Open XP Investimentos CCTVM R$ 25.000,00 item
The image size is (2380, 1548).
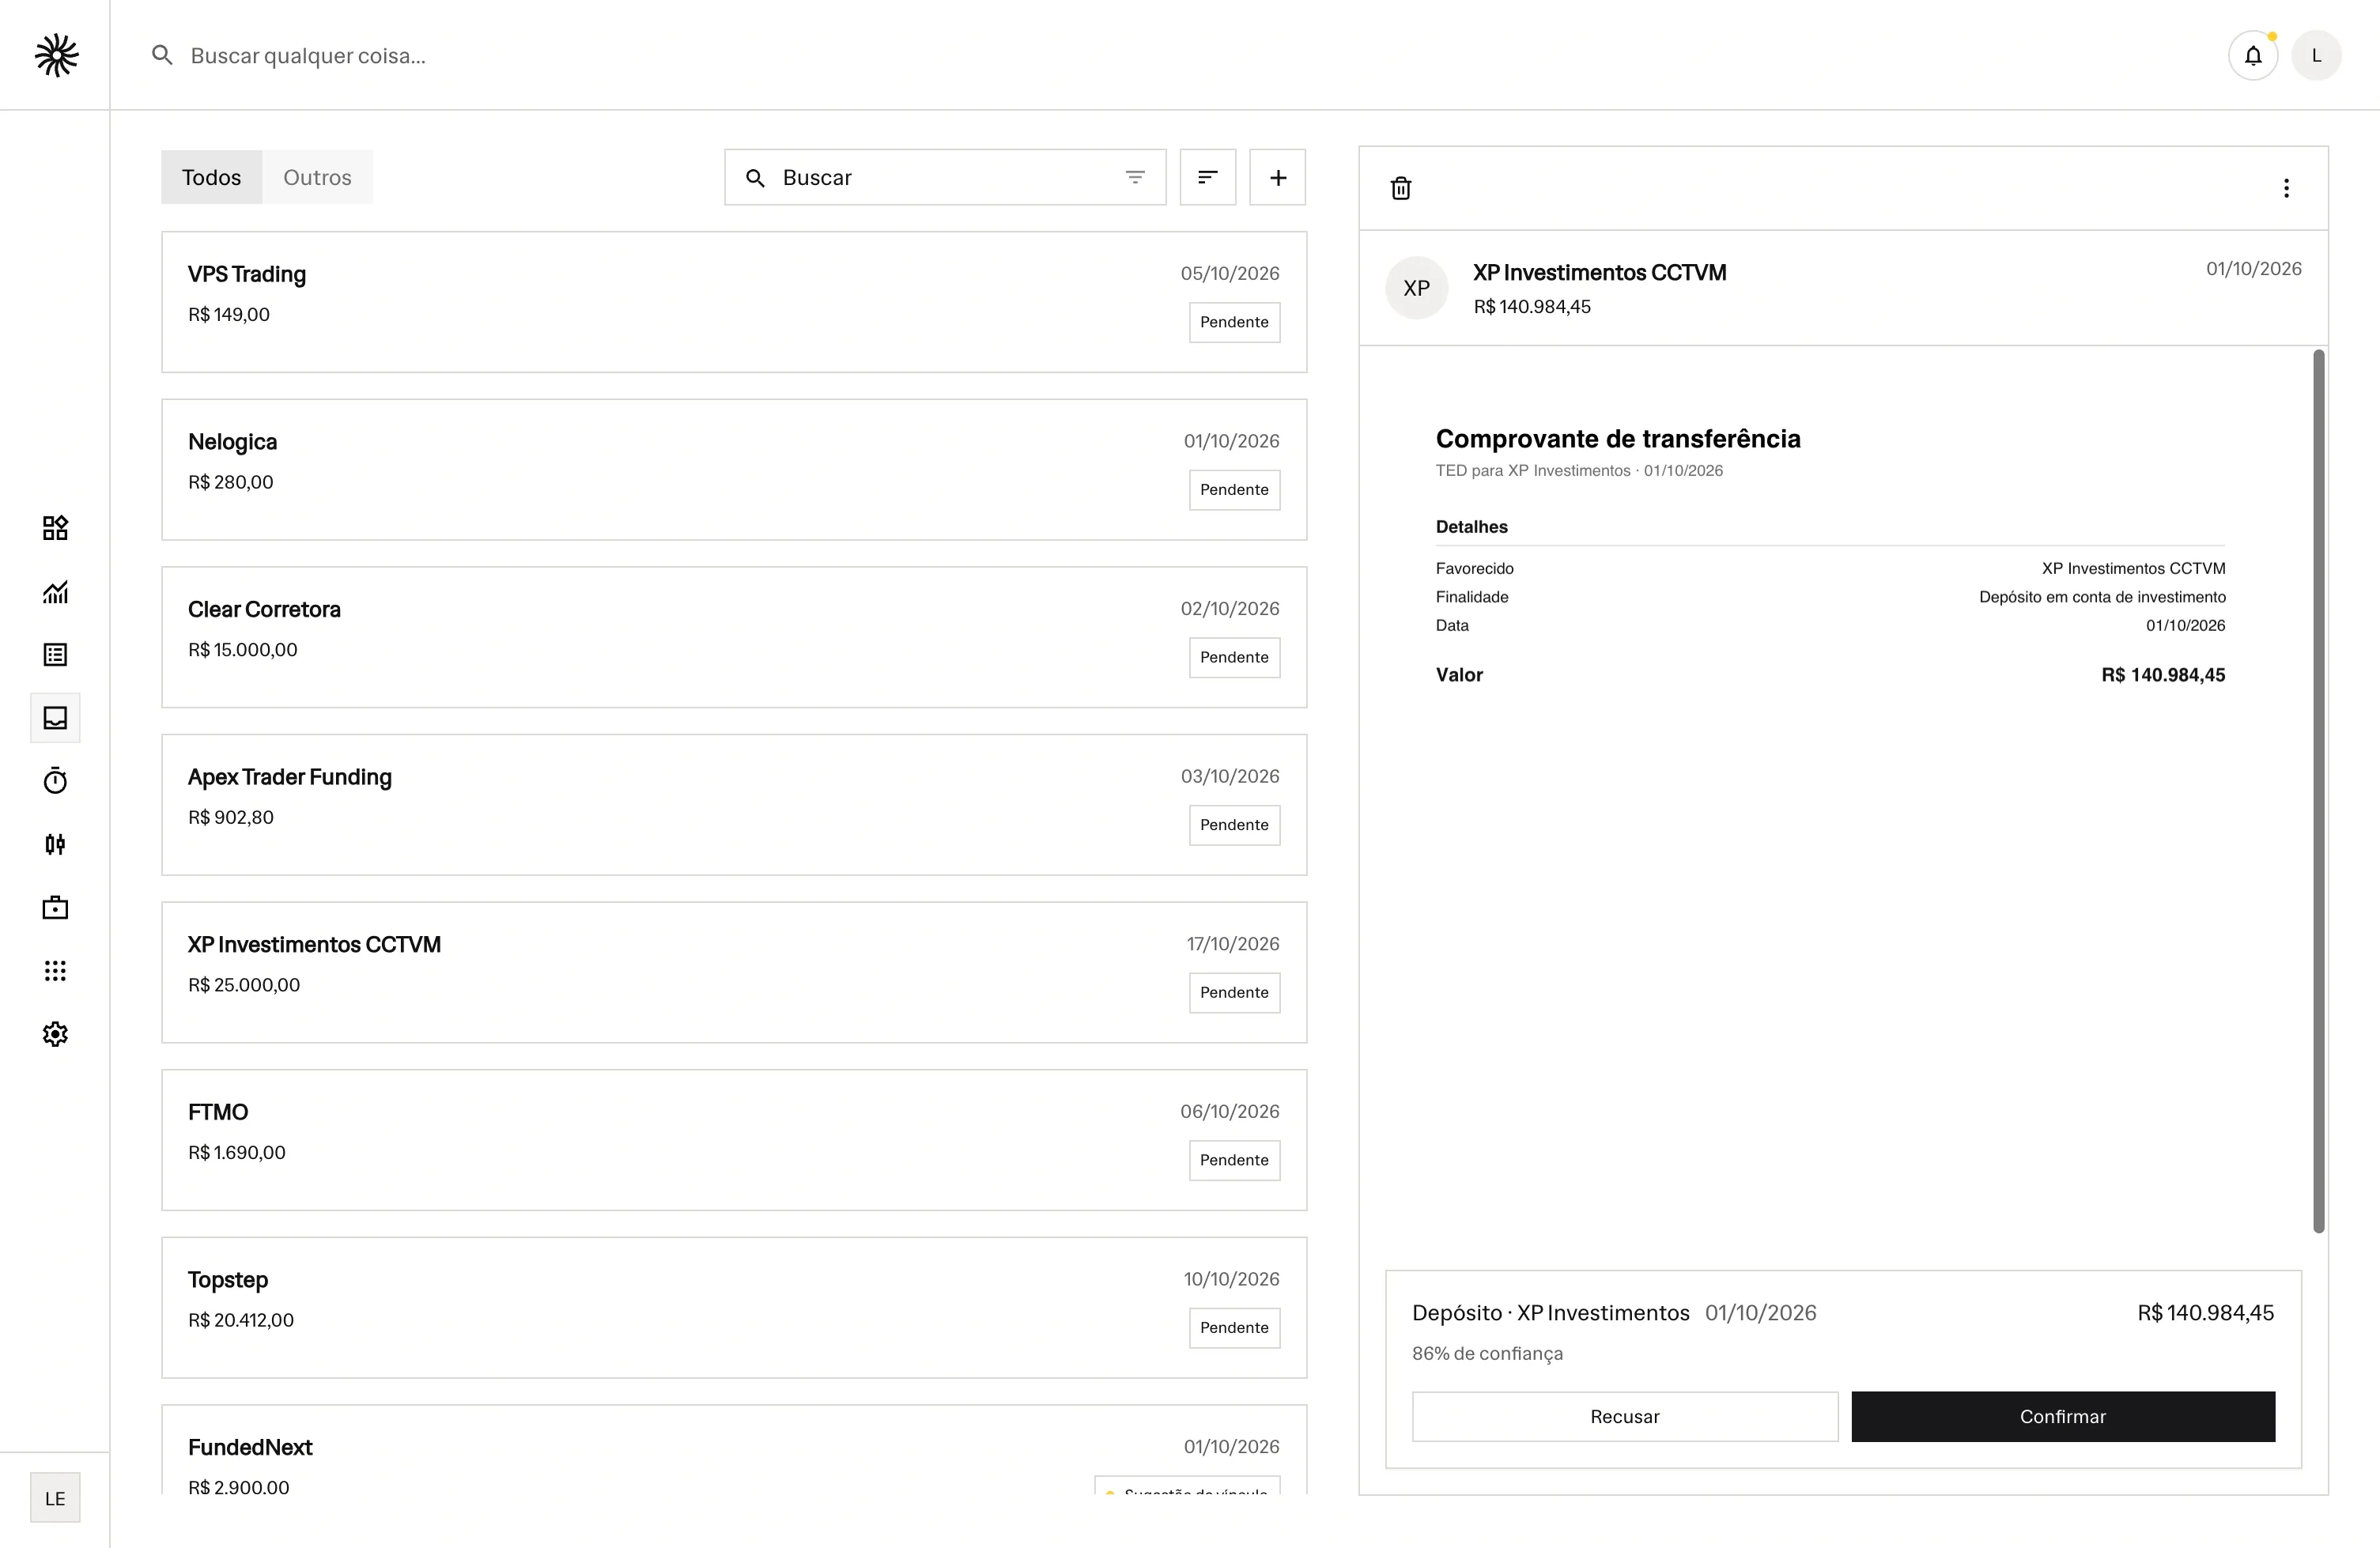tap(734, 972)
